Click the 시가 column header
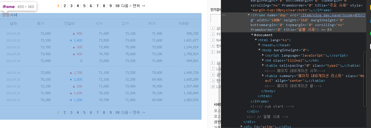This screenshot has height=128, width=371. 99,23
